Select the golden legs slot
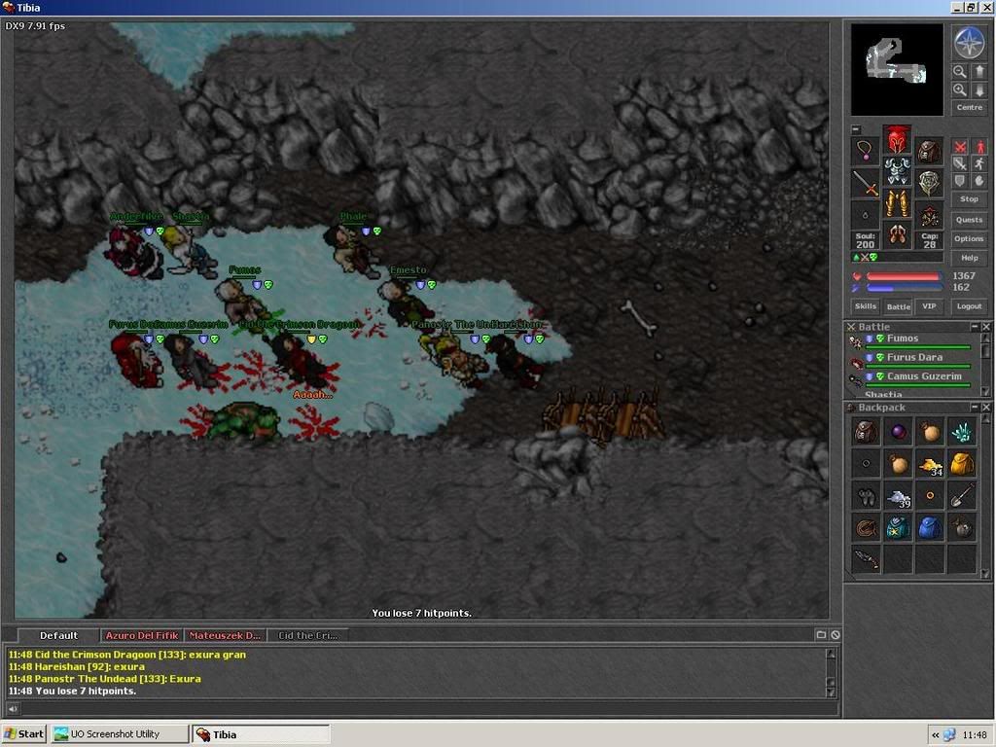 click(897, 203)
